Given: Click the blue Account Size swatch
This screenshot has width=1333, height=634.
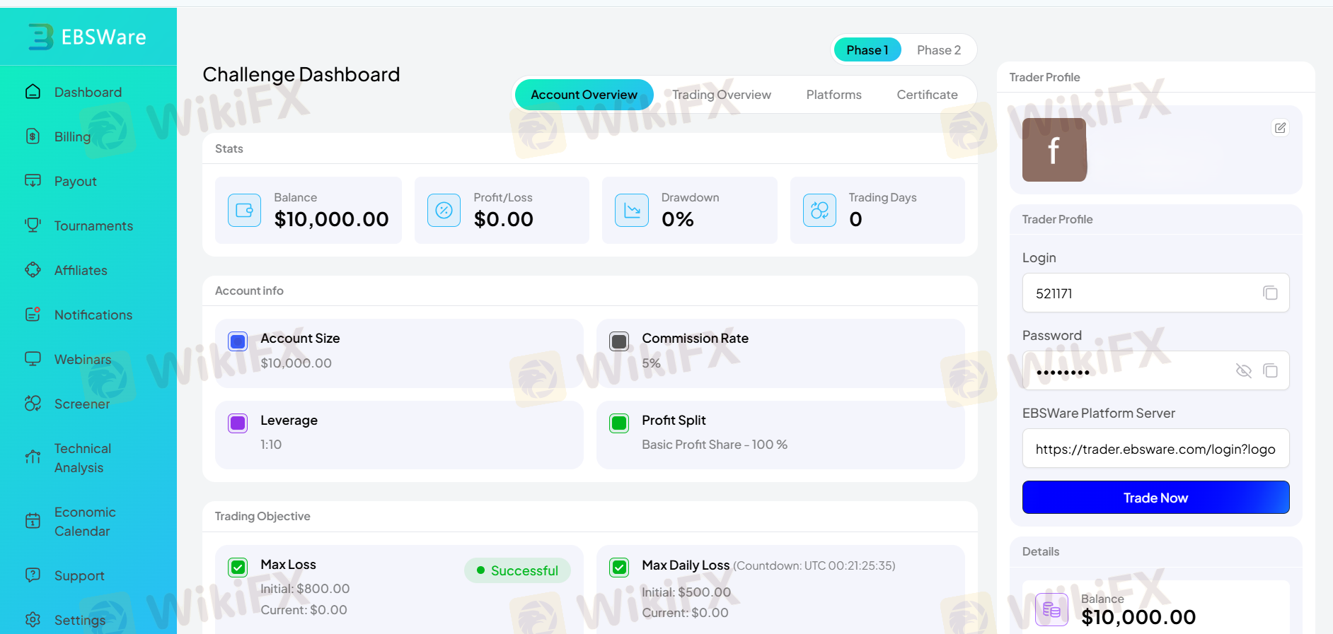Looking at the screenshot, I should (238, 341).
